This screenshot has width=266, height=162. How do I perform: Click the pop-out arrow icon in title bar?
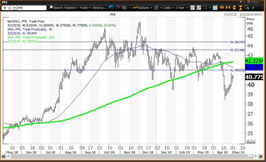click(240, 2)
